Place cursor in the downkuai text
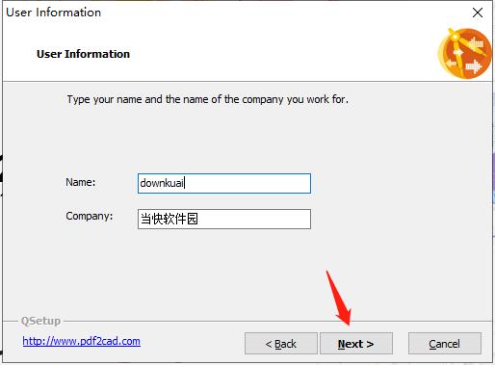 tap(162, 183)
